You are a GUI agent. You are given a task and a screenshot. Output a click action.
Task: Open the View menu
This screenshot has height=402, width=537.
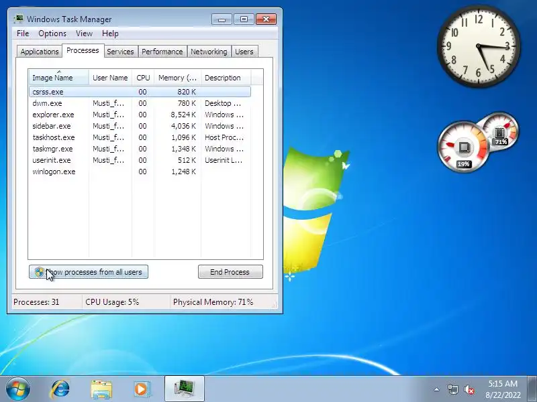pyautogui.click(x=85, y=33)
